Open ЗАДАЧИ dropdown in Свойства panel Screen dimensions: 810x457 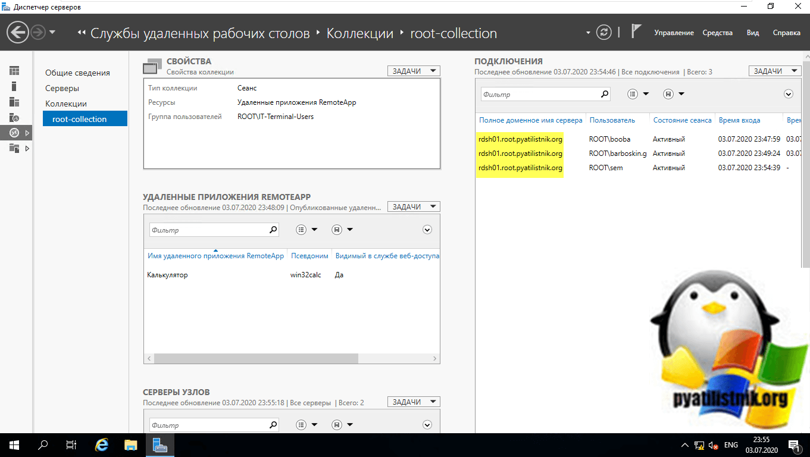coord(414,71)
